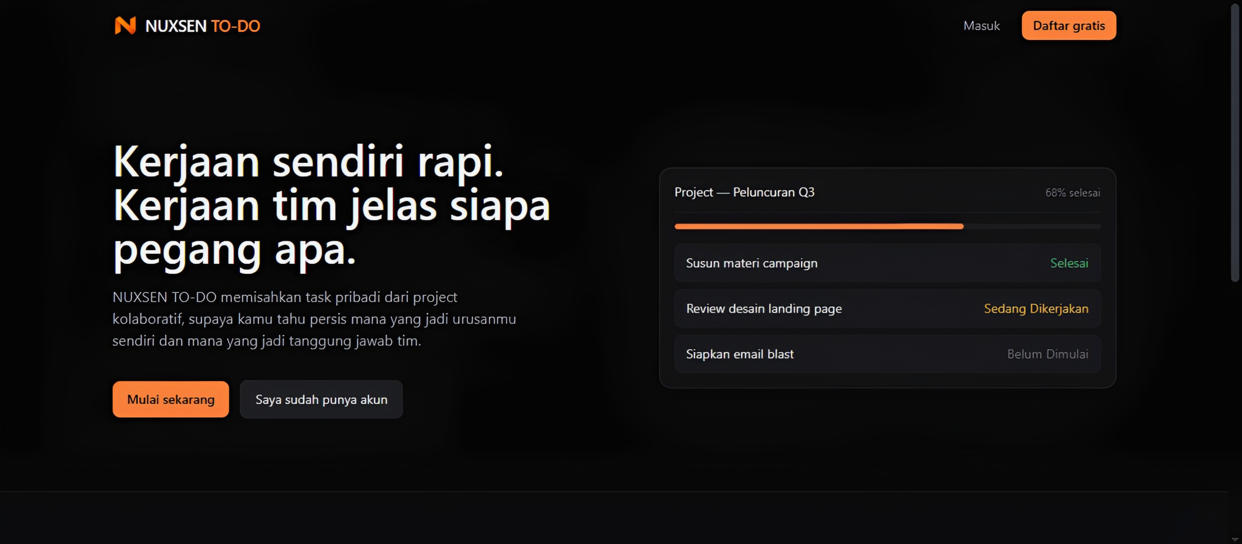The width and height of the screenshot is (1242, 544).
Task: Click the green Selesai status label
Action: (1069, 263)
